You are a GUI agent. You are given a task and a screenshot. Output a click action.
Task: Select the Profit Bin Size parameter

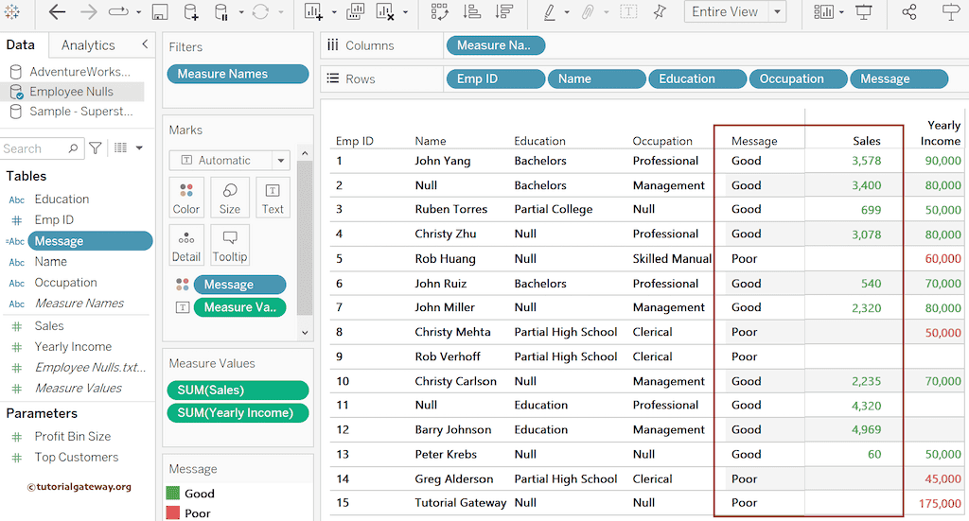[72, 436]
